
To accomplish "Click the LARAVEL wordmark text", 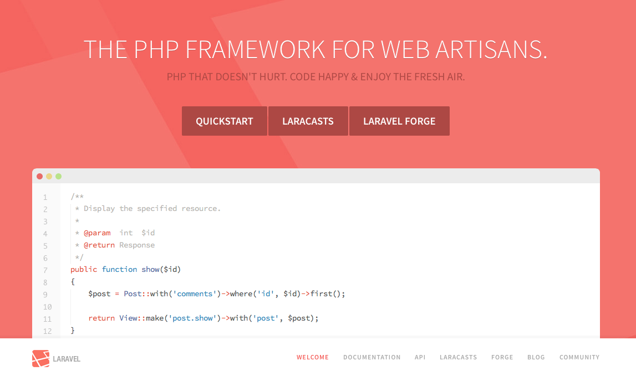I will 67,359.
